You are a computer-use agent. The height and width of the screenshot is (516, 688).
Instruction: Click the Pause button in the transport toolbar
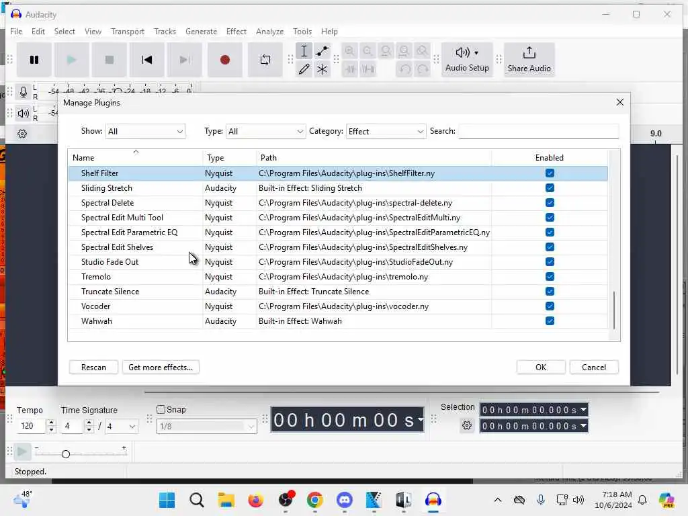pos(34,60)
